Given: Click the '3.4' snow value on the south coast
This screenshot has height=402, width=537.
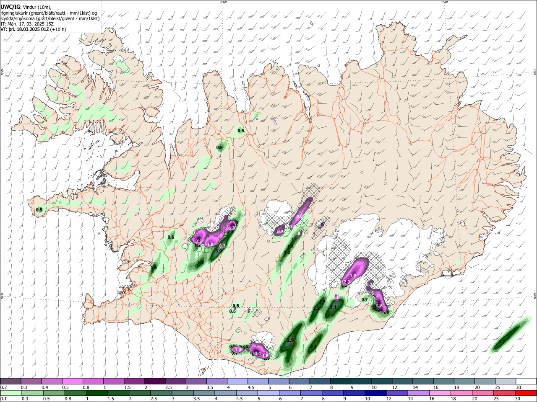Looking at the screenshot, I should (x=258, y=354).
